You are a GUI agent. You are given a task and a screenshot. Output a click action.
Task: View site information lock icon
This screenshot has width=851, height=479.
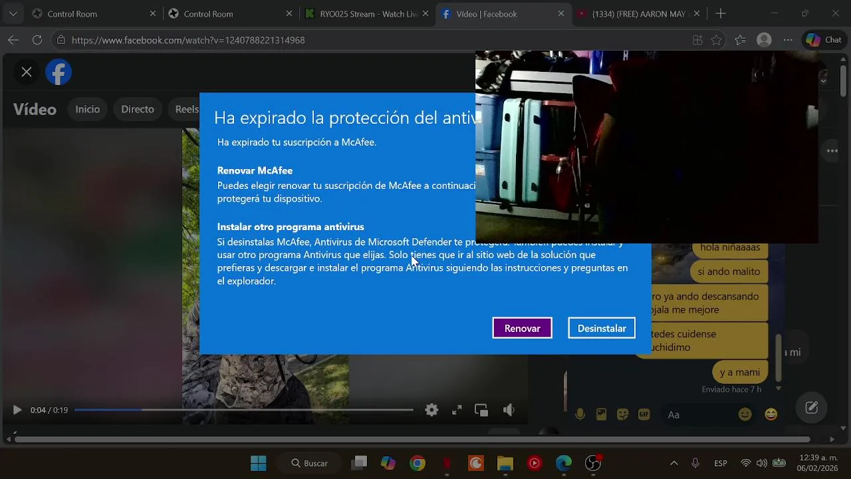coord(61,40)
